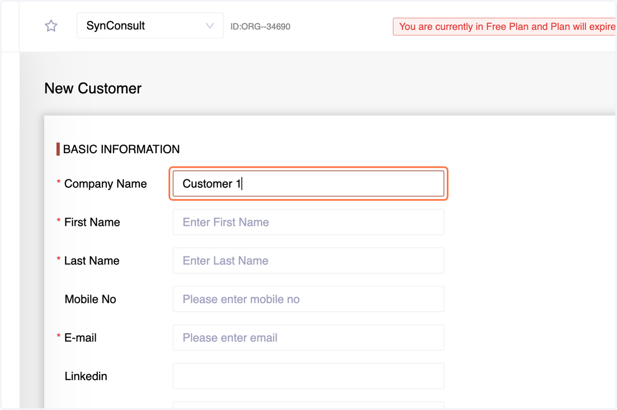Click the Company Name label
The width and height of the screenshot is (617, 410).
coord(105,184)
